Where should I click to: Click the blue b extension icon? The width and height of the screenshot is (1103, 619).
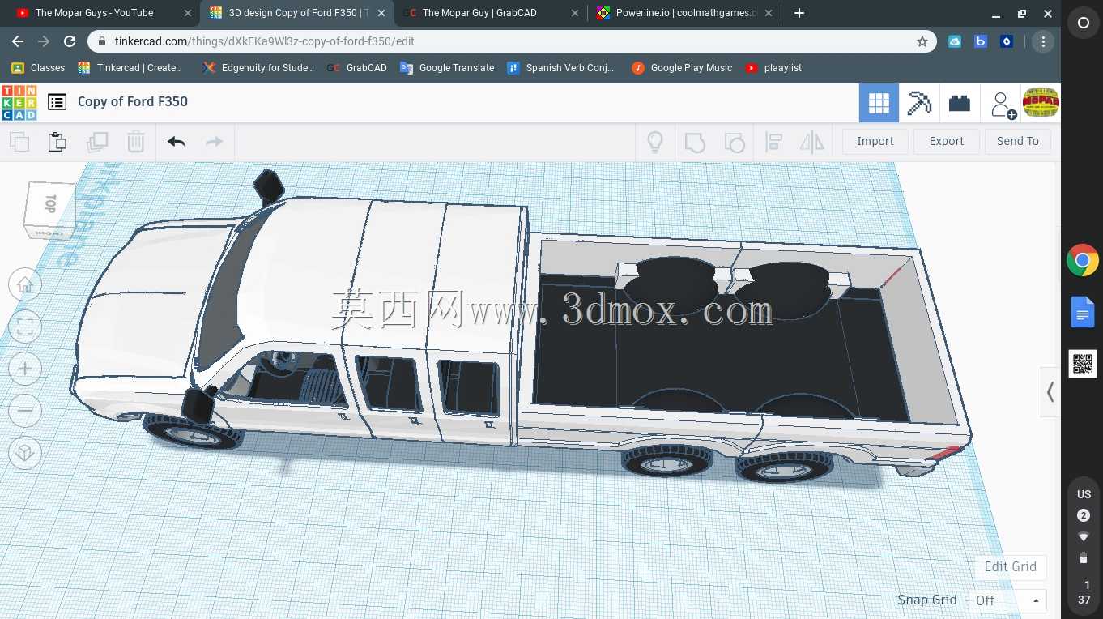[981, 41]
